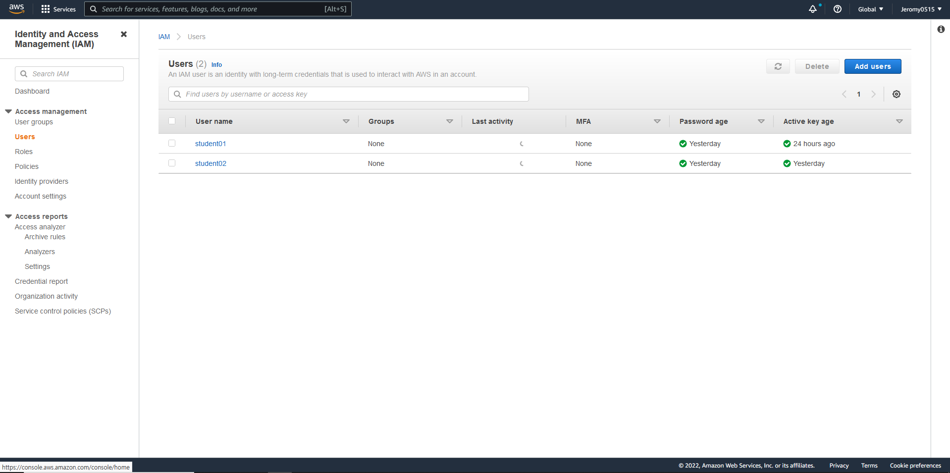The width and height of the screenshot is (950, 473).
Task: Open Account settings in the sidebar
Action: click(x=41, y=196)
